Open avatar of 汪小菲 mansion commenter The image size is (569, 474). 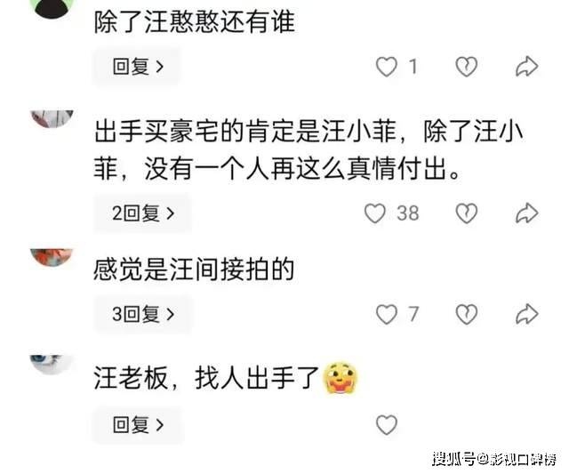point(52,118)
